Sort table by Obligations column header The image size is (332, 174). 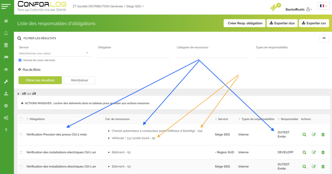[x=37, y=119]
